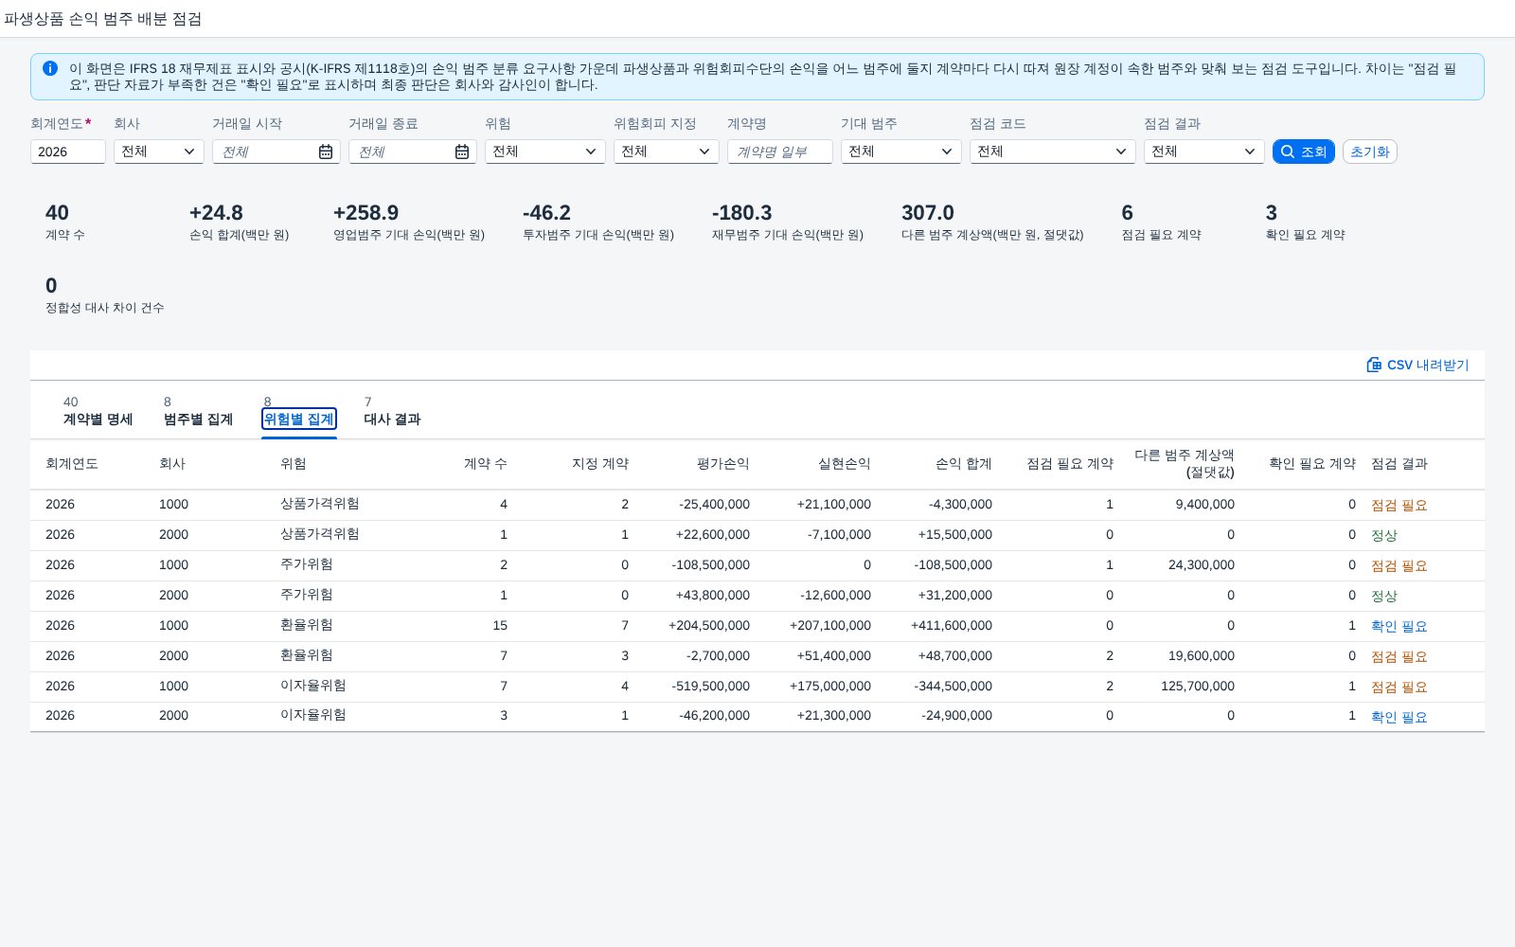Click 점검 필요 status in 상품가격위험 1000 row
This screenshot has width=1515, height=947.
coord(1399,505)
